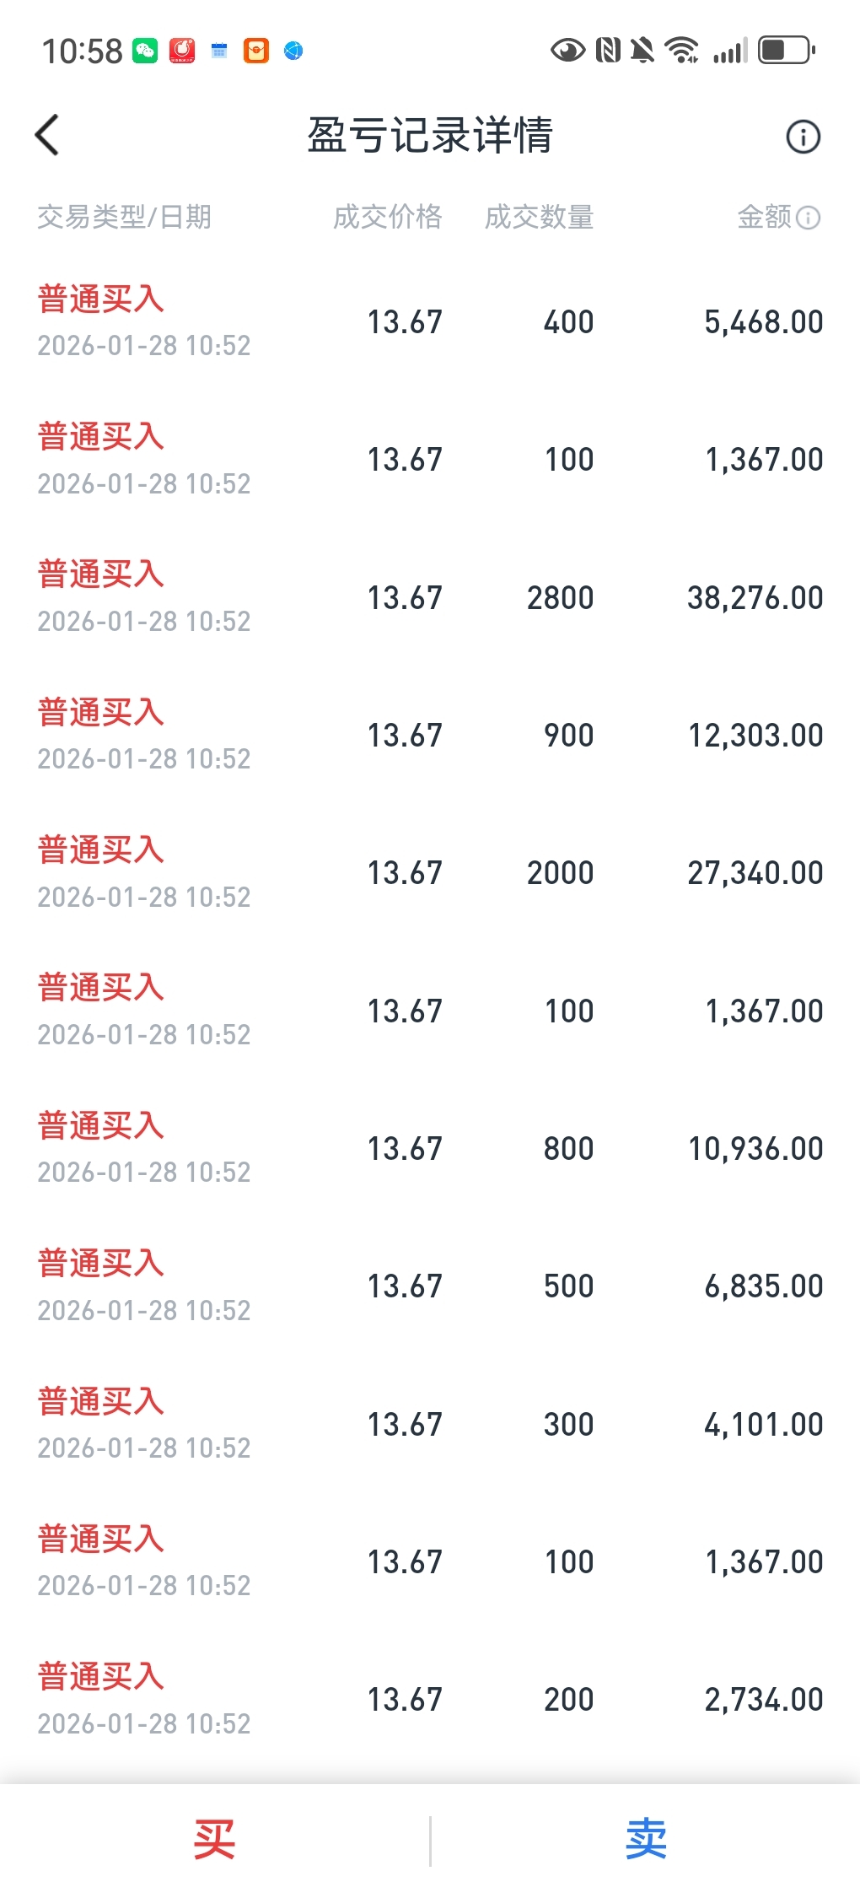Screen dimensions: 860x1898
Task: Tap the 交易类型/日期 column header
Action: (124, 218)
